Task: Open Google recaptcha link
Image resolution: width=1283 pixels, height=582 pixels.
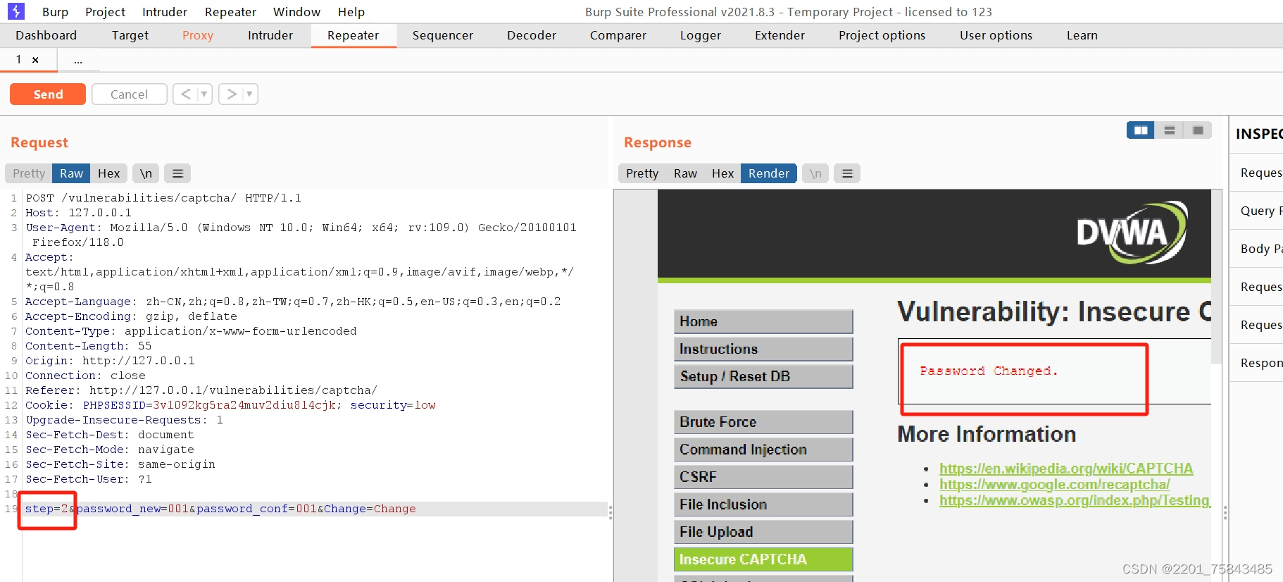Action: click(x=1054, y=485)
